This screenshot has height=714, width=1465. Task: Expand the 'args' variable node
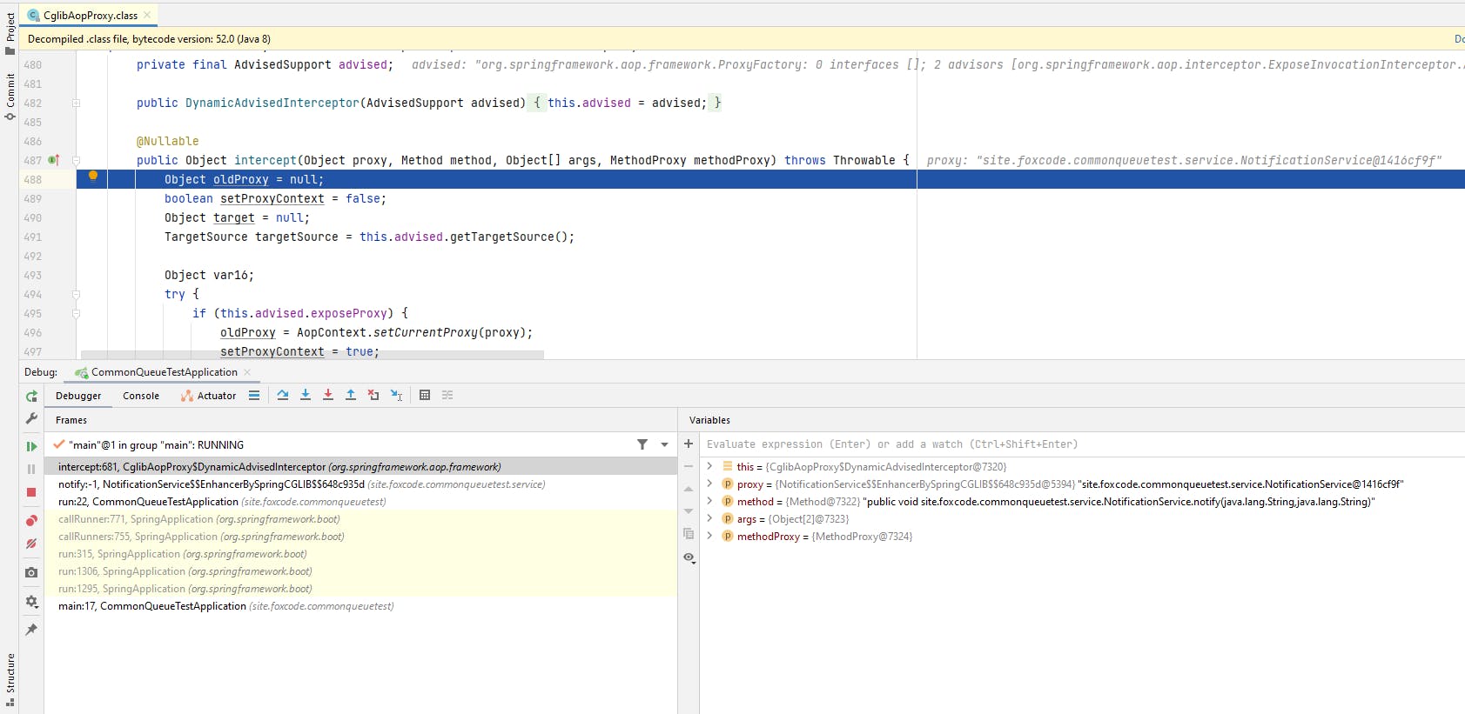click(709, 518)
